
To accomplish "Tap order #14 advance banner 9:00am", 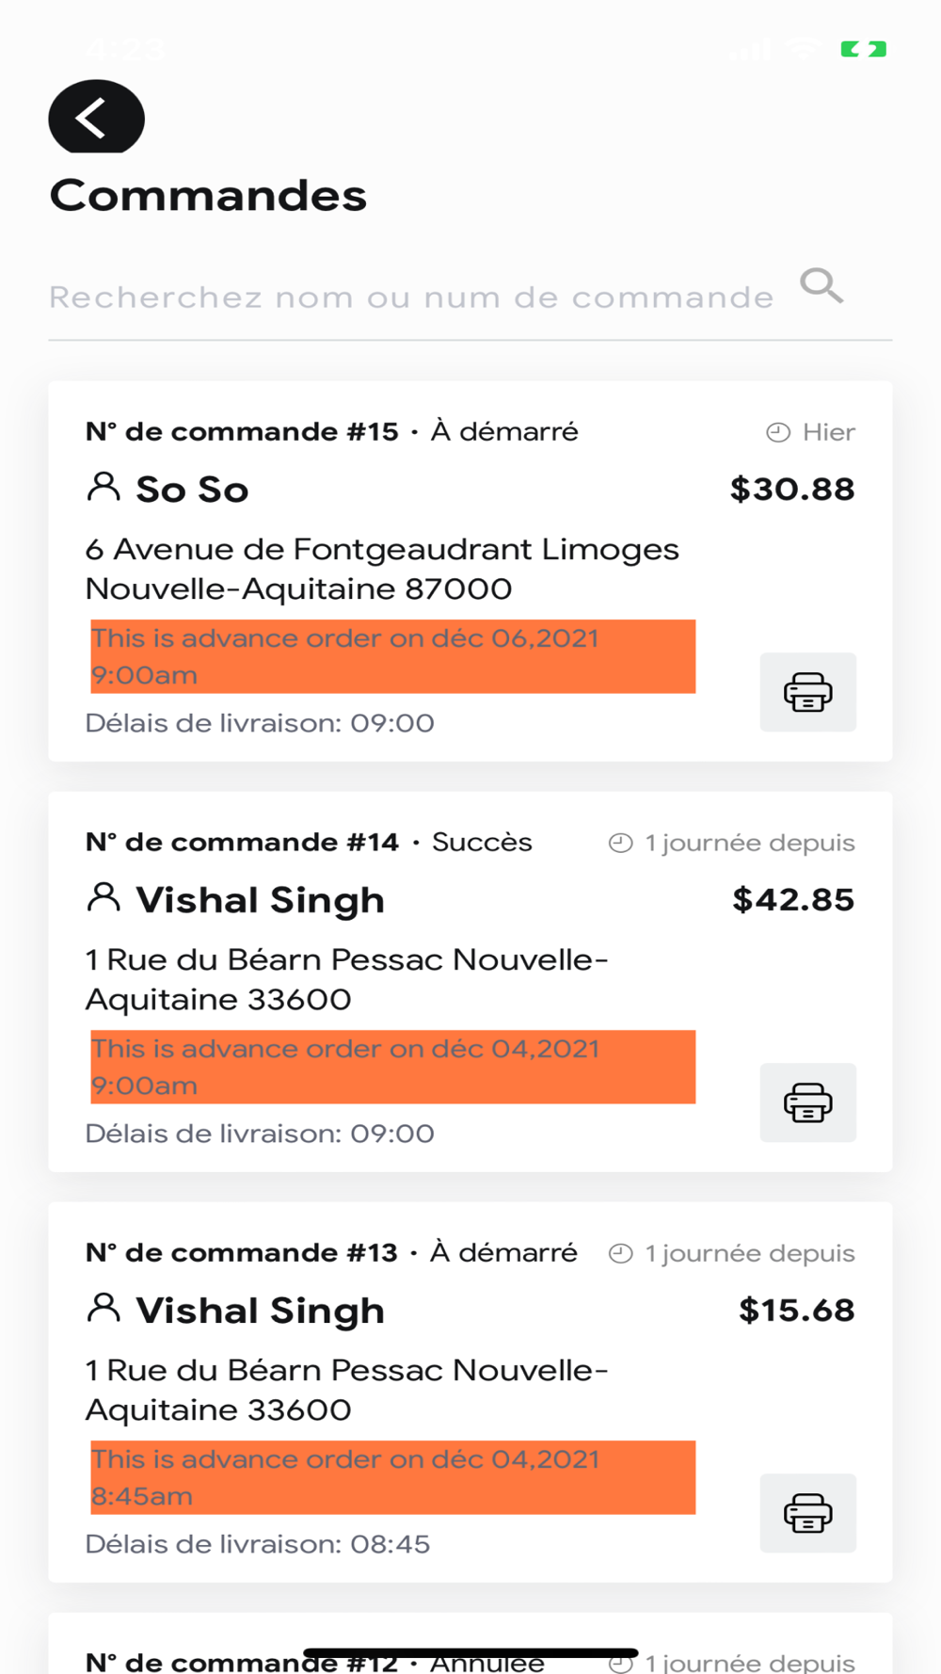I will tap(393, 1067).
